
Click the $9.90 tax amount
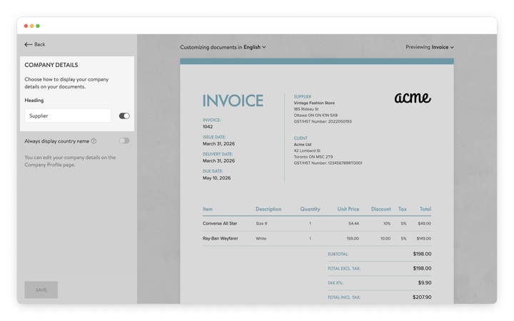click(x=425, y=282)
